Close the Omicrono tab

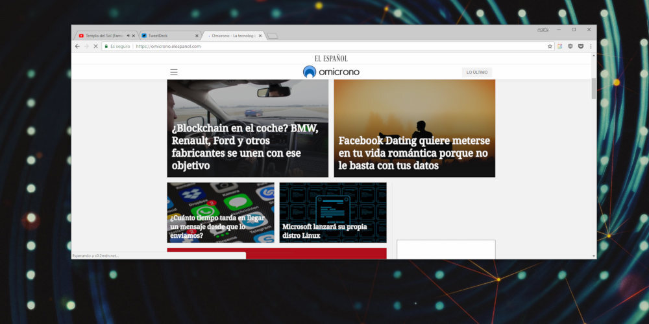click(x=260, y=36)
